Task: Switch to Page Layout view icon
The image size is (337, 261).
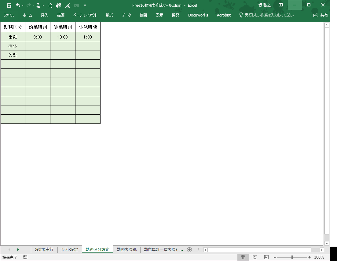Action: click(x=255, y=257)
